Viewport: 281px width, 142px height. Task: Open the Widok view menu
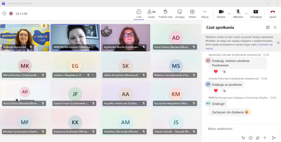(192, 13)
